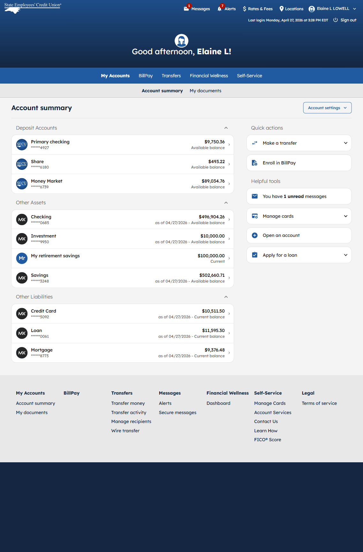Click the small user icon beside Elaine L LOWELL

click(312, 9)
